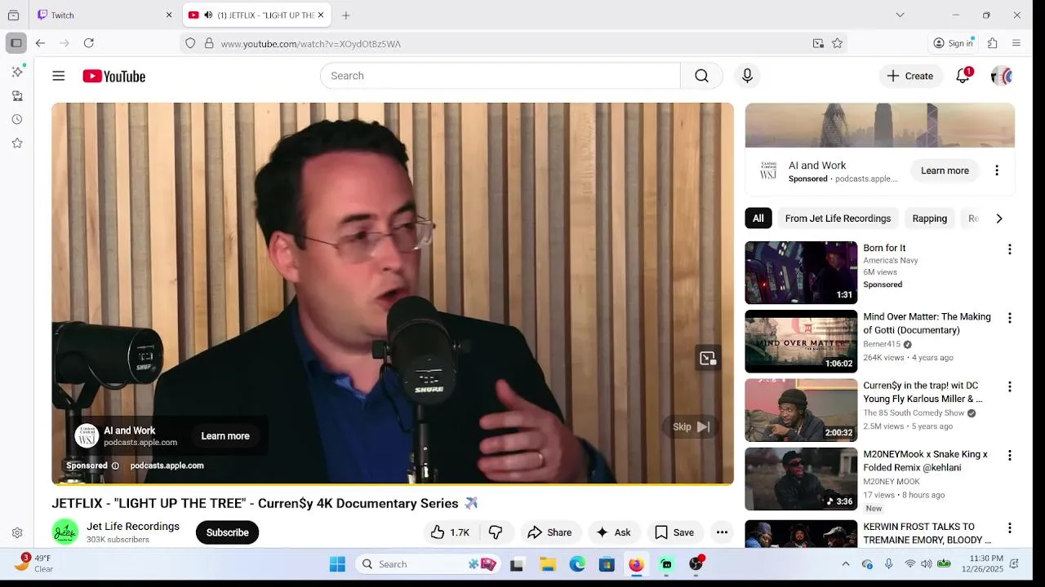Image resolution: width=1045 pixels, height=587 pixels.
Task: Reload the current page
Action: (89, 43)
